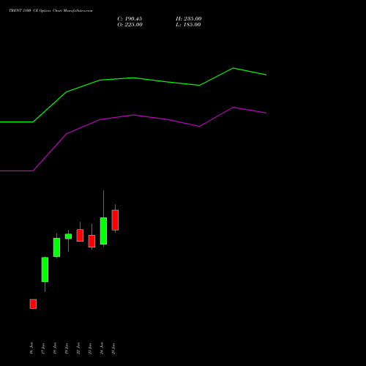Click the red candle for 23 Jan

(x=91, y=242)
